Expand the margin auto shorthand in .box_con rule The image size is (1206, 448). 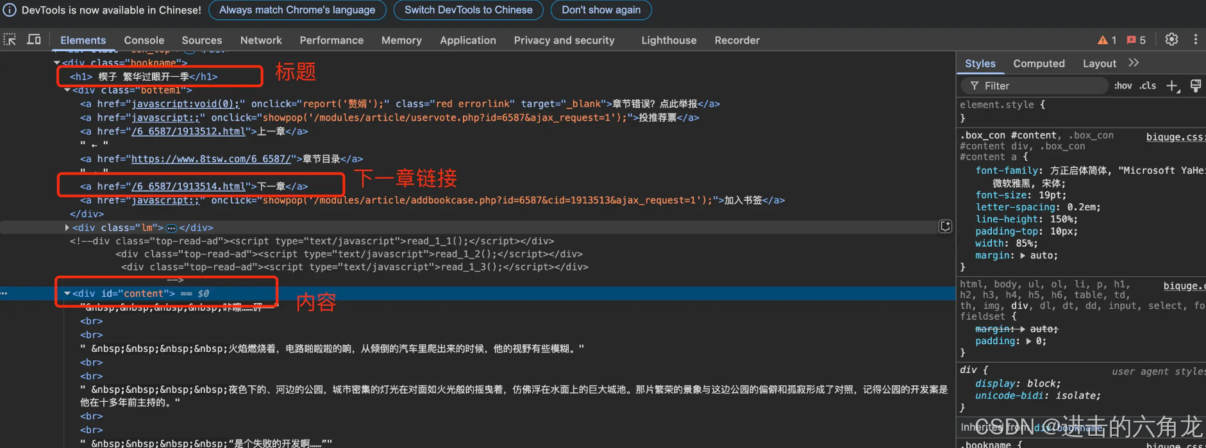1023,256
